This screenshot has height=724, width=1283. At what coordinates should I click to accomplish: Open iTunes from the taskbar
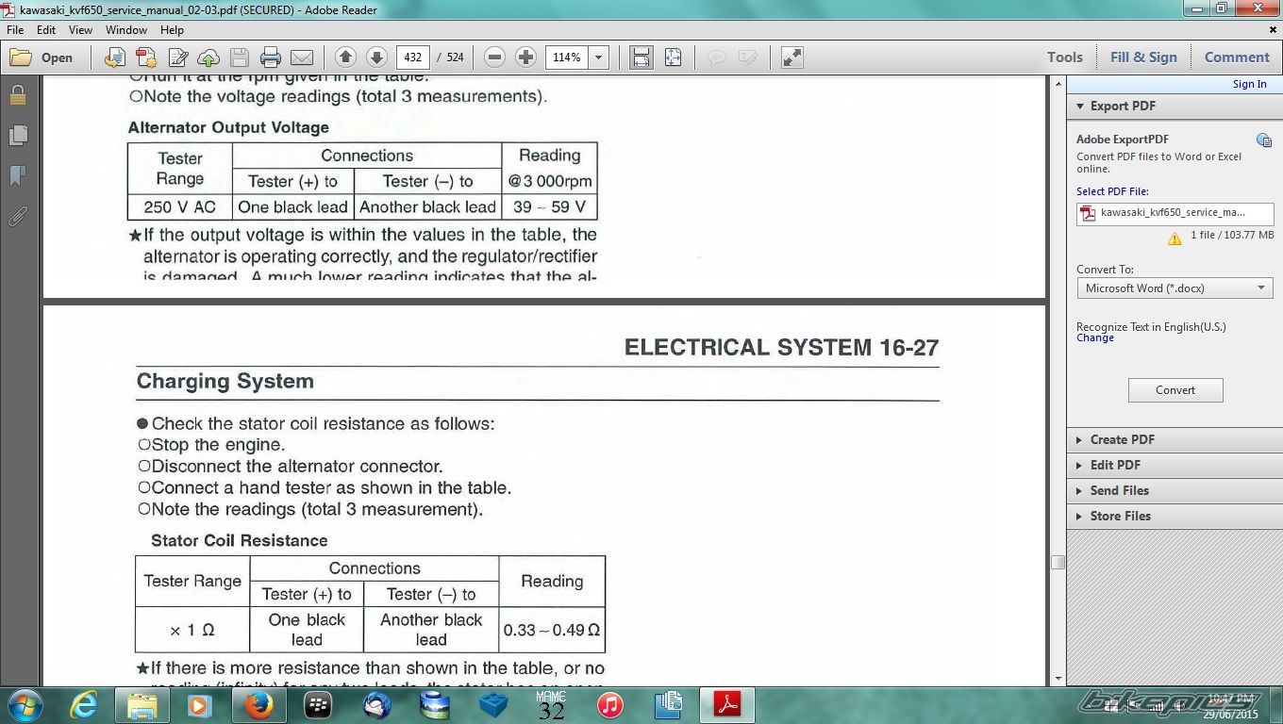click(610, 705)
